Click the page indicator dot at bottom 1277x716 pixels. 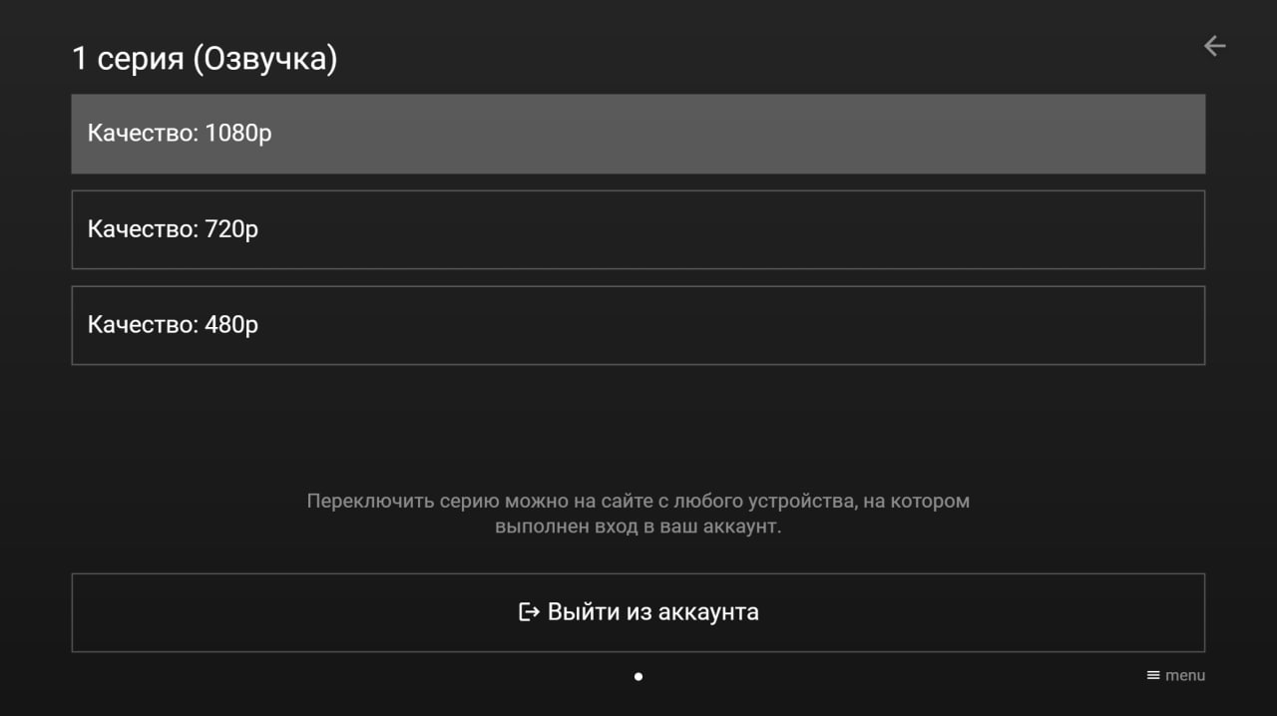click(638, 676)
